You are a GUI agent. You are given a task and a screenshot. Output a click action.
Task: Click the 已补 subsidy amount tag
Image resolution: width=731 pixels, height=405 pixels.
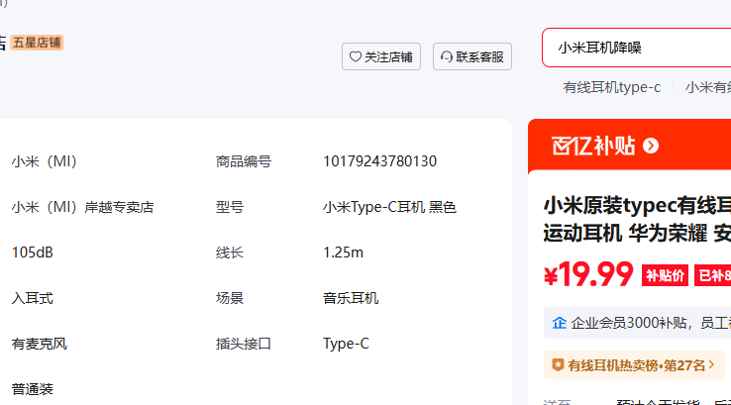coord(713,275)
